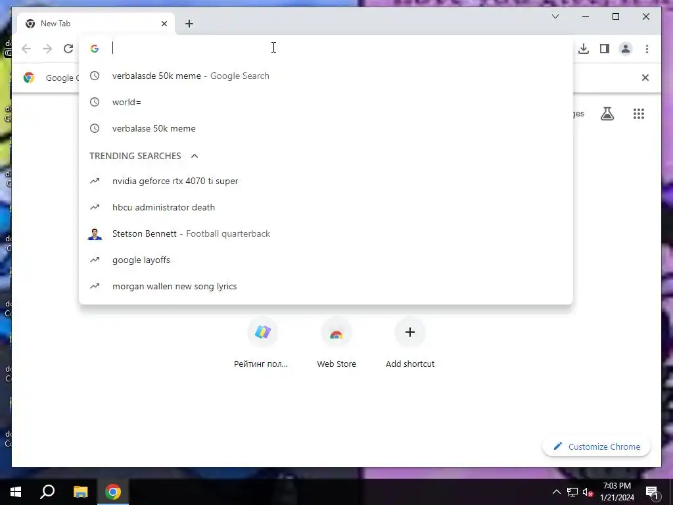
Task: Open the taskbar clock showing 7:03 PM
Action: tap(616, 492)
